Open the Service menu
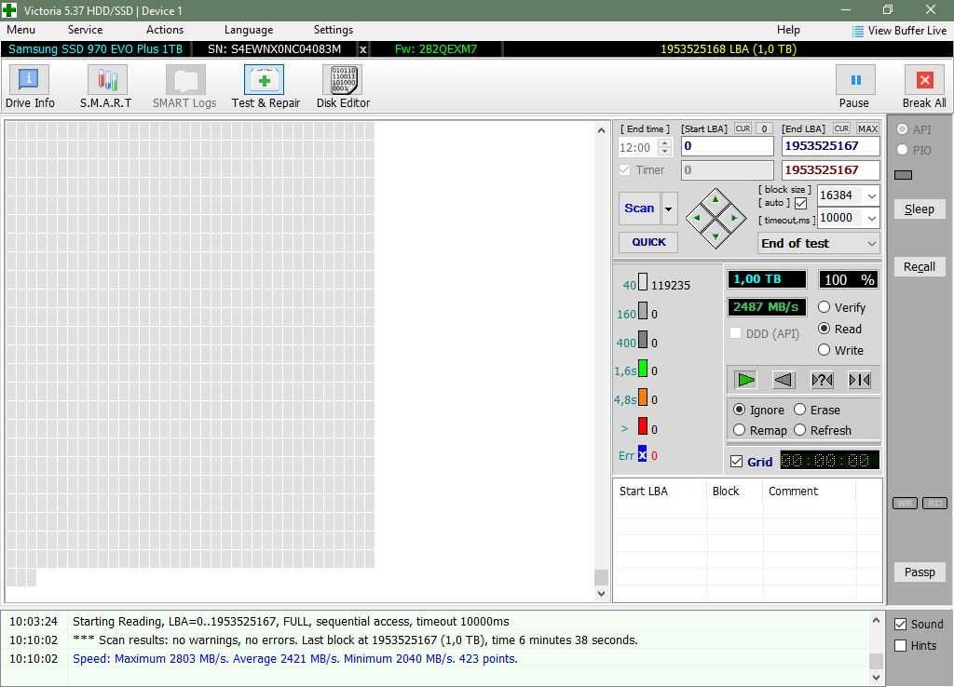Viewport: 954px width, 687px height. pyautogui.click(x=85, y=30)
